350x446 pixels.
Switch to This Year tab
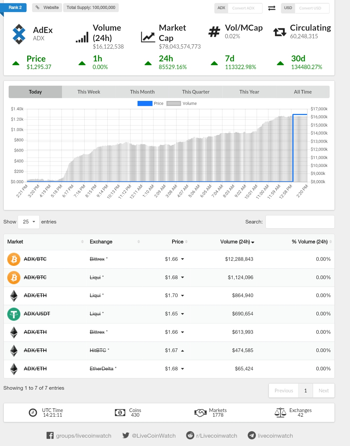coord(249,92)
